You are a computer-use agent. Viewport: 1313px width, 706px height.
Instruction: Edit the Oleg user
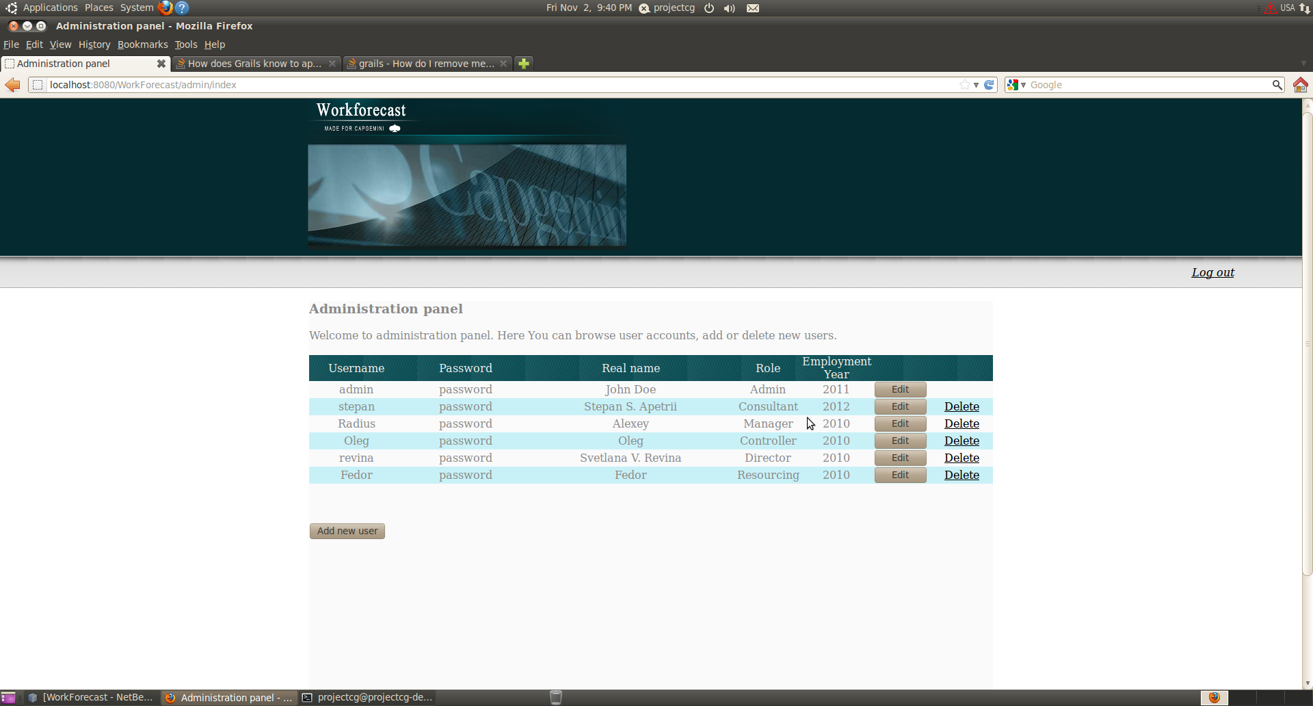900,441
